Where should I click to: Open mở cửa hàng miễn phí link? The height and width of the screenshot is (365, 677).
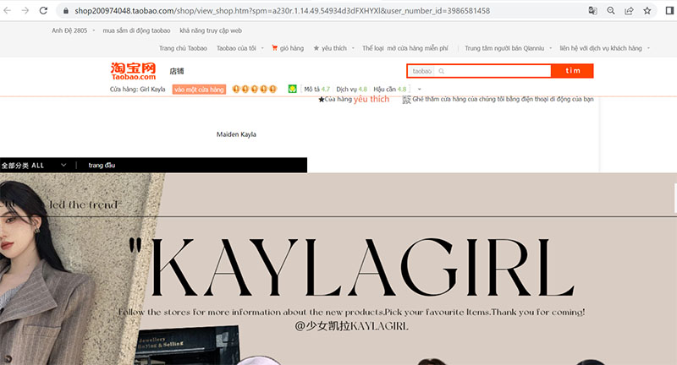(x=417, y=48)
